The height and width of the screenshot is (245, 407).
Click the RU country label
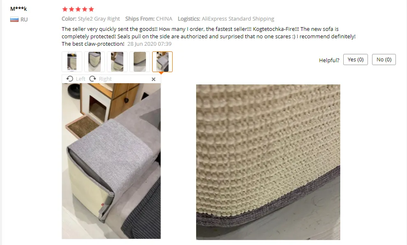(24, 19)
